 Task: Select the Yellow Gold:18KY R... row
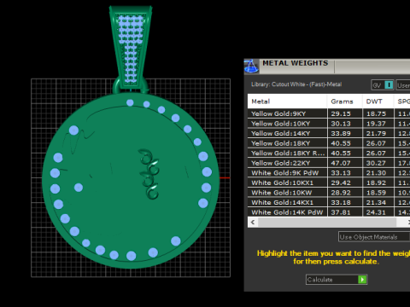[x=329, y=153]
